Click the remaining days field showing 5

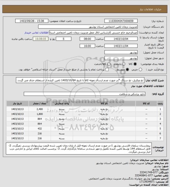tap(64, 39)
